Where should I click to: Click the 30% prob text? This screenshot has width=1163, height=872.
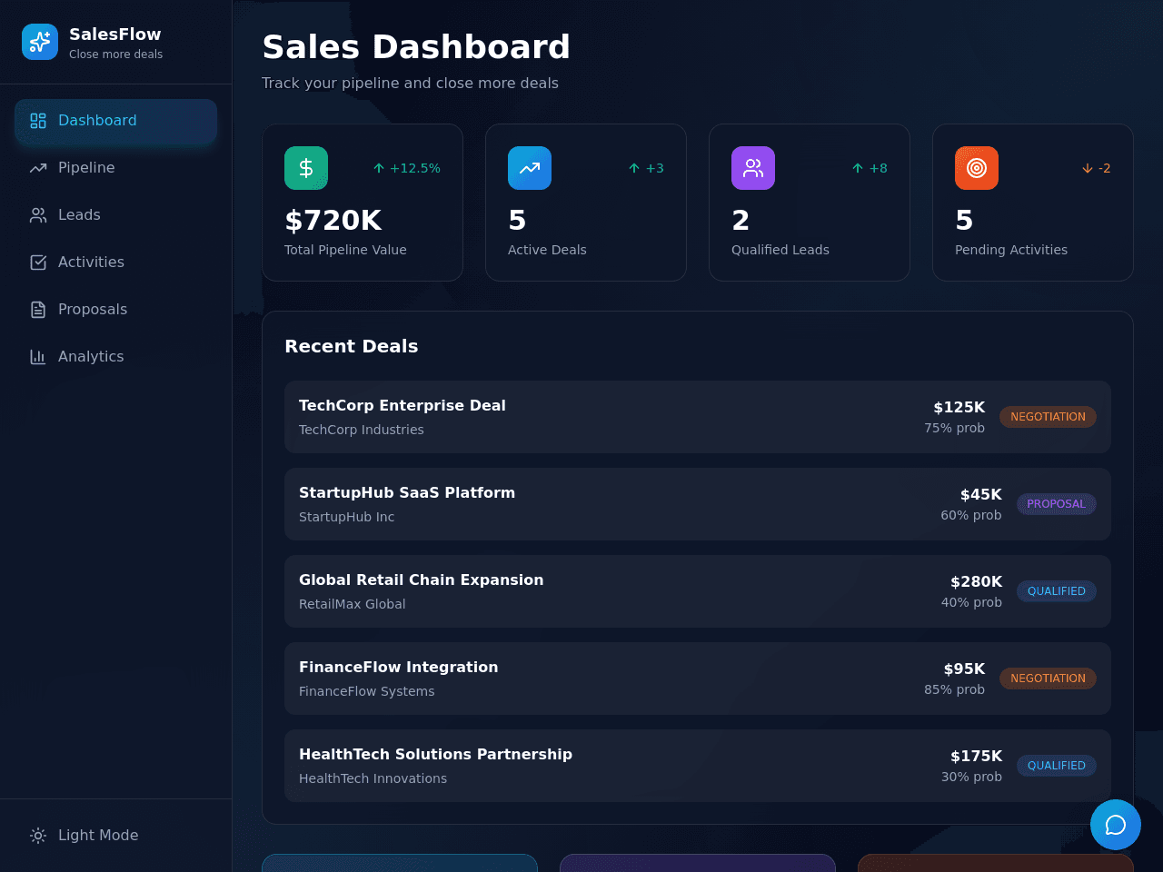coord(971,777)
